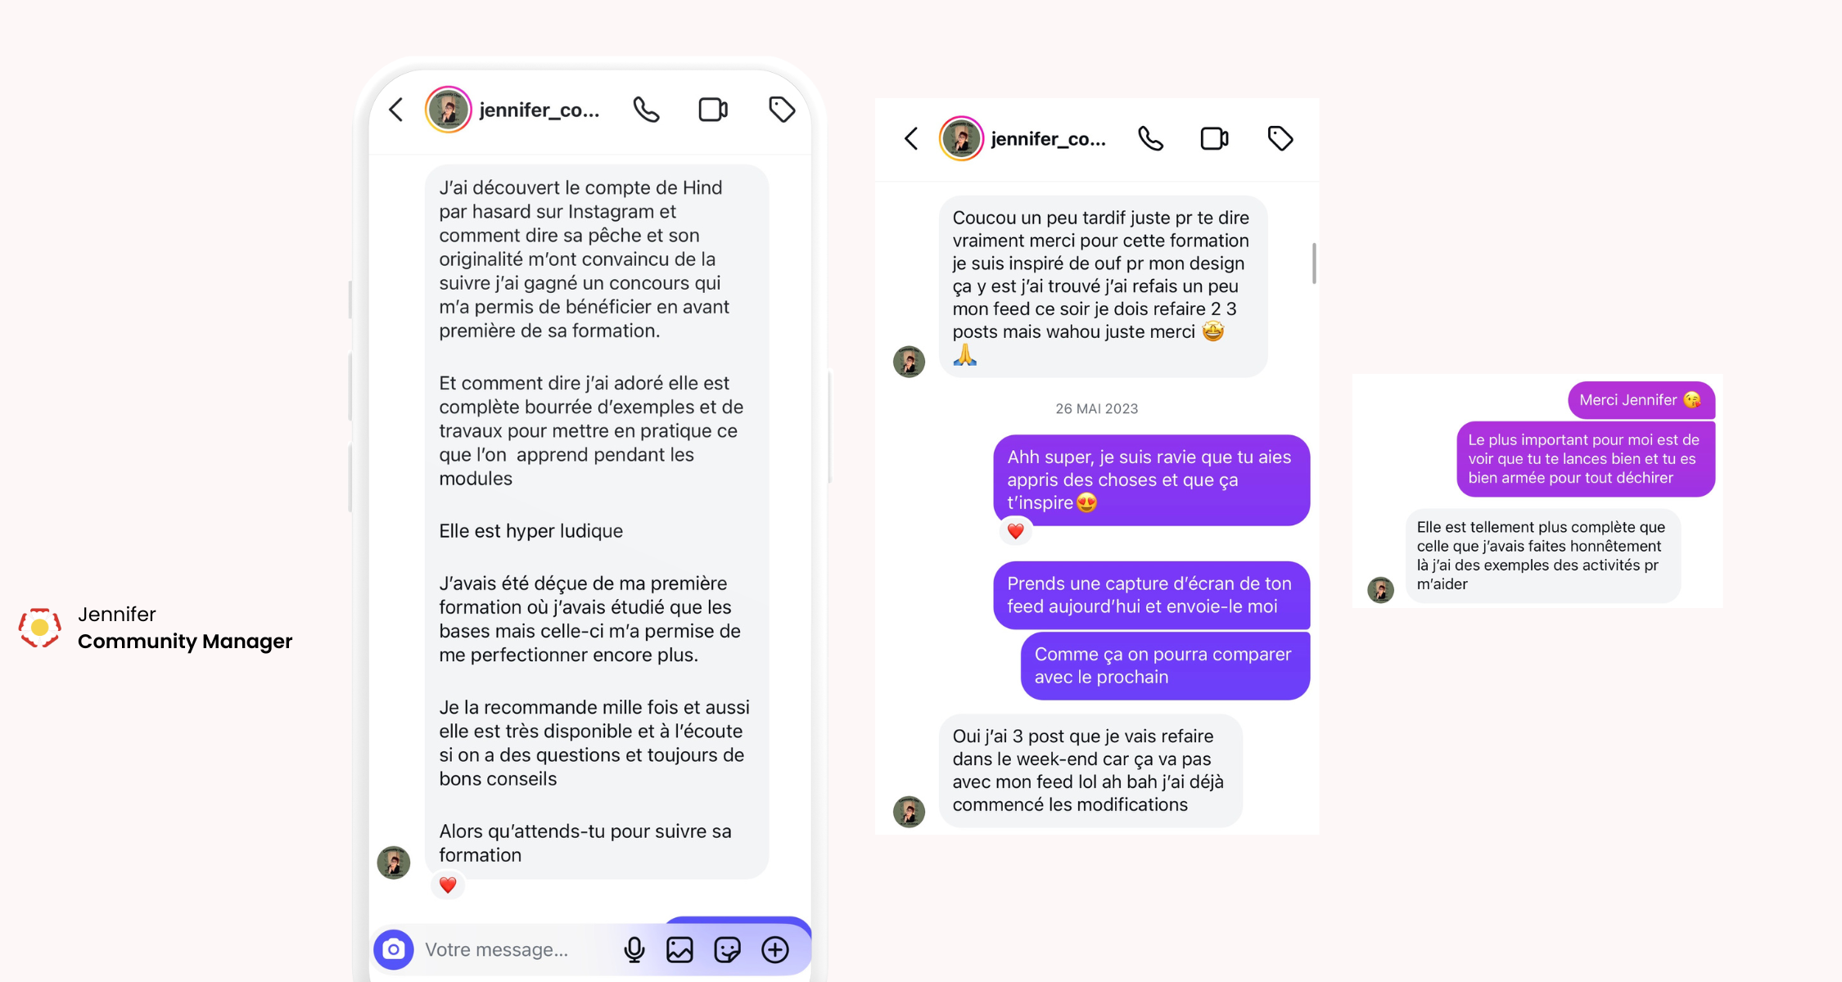Click the Votre message input field

[516, 949]
